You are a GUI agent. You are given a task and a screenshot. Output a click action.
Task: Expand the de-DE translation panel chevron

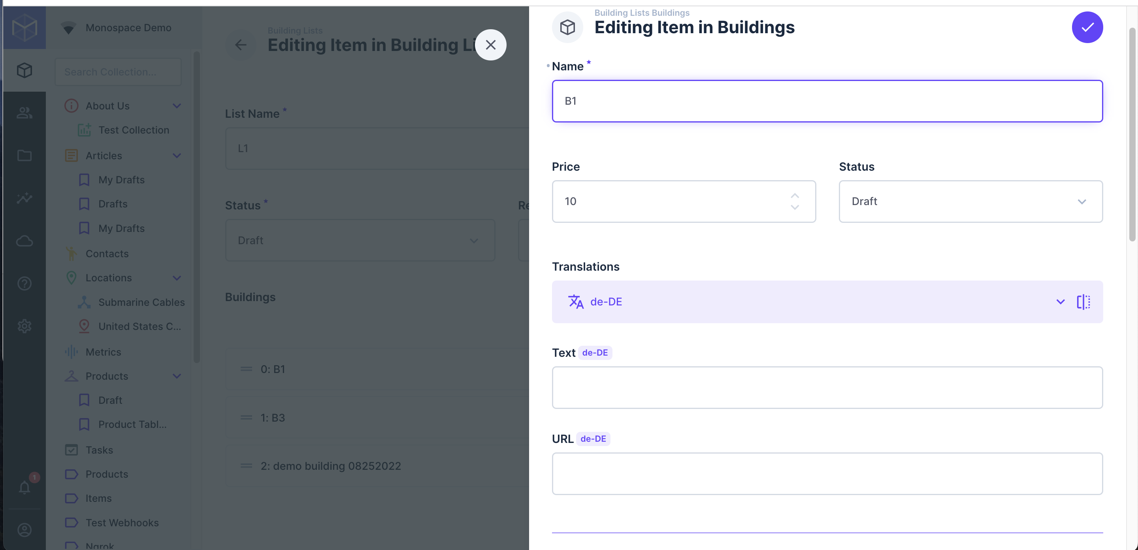pos(1060,302)
